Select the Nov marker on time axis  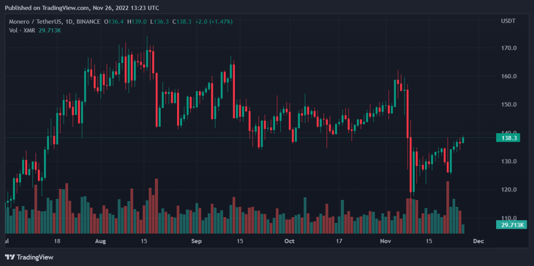click(386, 241)
